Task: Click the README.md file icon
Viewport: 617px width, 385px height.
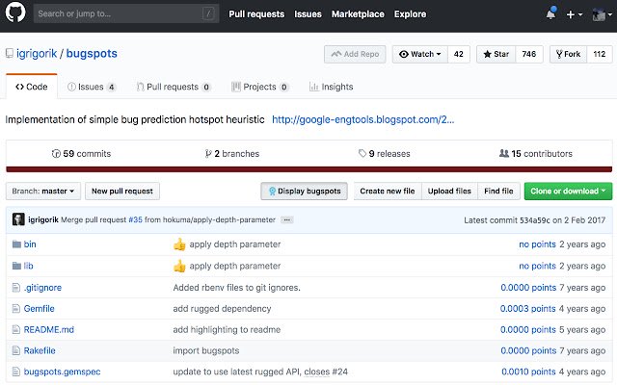Action: coord(16,329)
